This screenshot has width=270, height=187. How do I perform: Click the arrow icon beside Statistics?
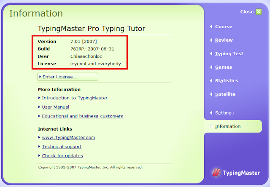(211, 80)
